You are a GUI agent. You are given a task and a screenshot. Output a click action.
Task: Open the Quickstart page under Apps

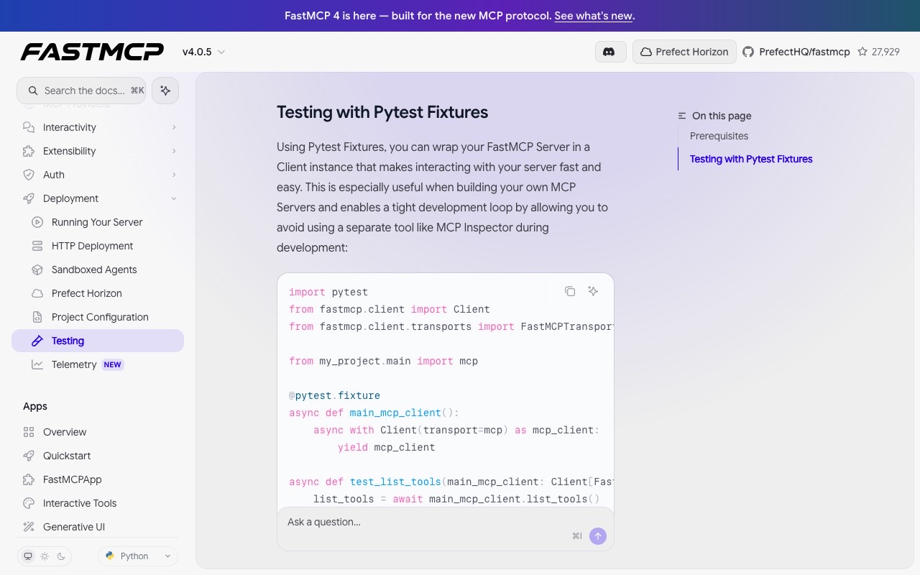[98, 456]
